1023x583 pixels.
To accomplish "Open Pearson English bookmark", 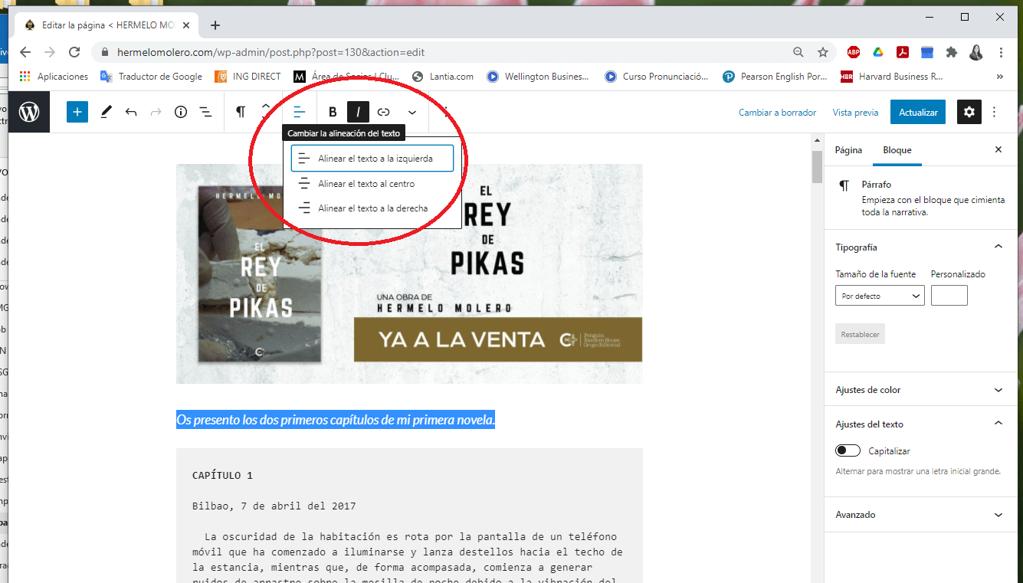I will pyautogui.click(x=775, y=77).
